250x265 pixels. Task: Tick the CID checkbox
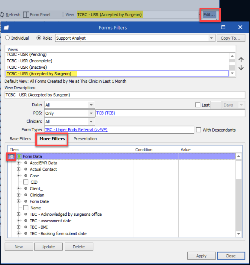click(x=26, y=182)
